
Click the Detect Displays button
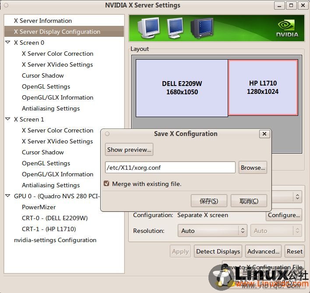[x=218, y=251]
